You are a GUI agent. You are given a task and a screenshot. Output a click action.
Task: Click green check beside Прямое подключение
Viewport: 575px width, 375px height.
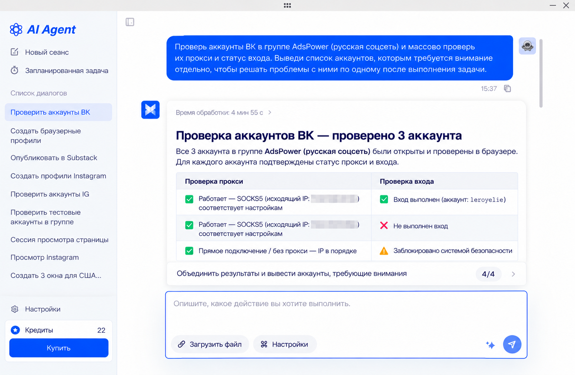click(x=189, y=251)
